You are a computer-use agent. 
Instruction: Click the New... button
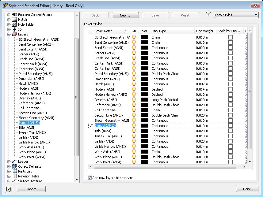pyautogui.click(x=125, y=15)
